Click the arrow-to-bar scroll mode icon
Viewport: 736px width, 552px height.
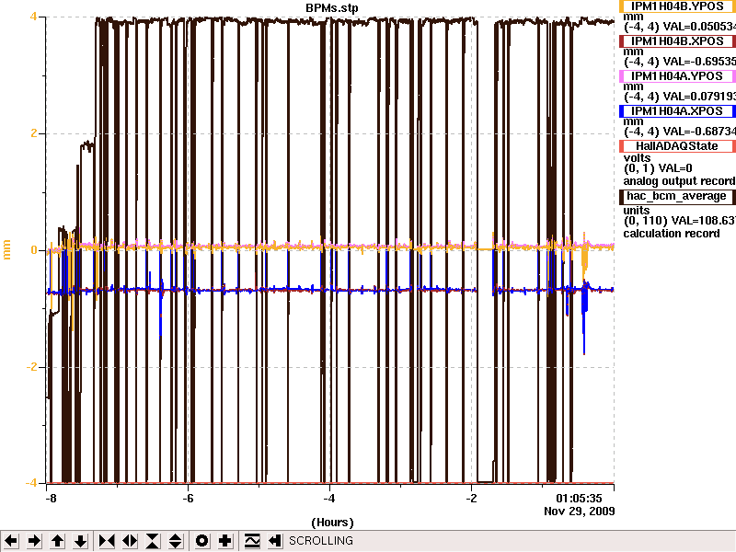click(275, 541)
